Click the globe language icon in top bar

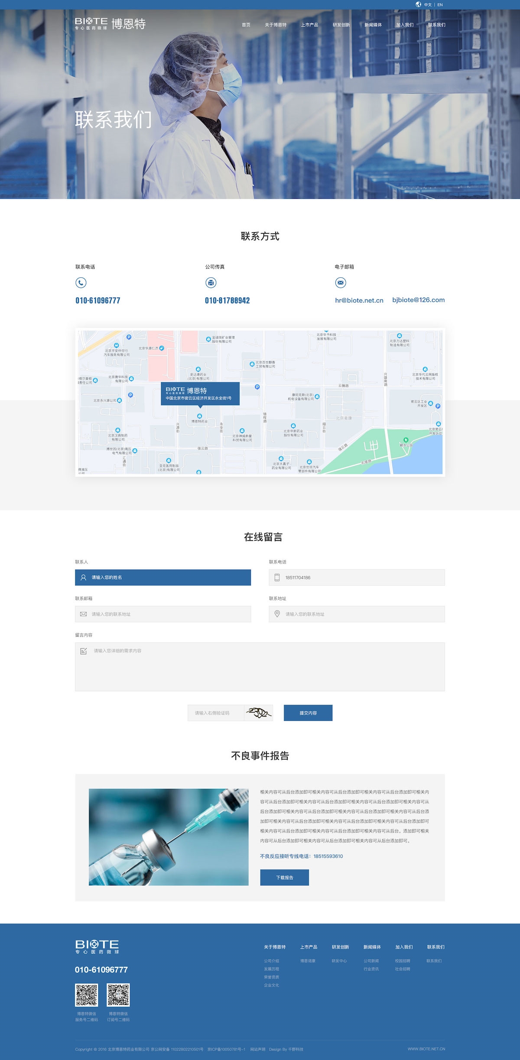pos(418,4)
